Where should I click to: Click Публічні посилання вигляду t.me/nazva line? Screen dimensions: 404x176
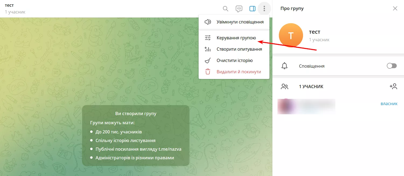click(138, 149)
